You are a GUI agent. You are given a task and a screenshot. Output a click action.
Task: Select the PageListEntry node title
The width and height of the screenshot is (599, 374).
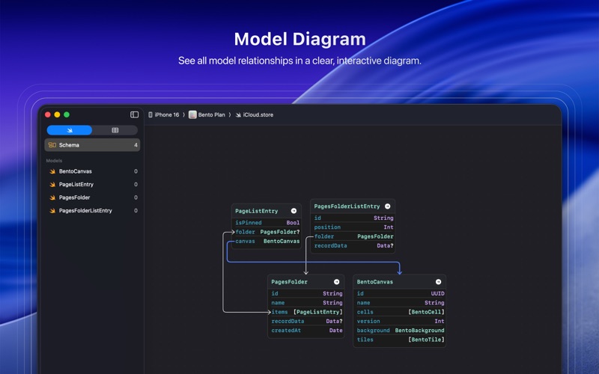(x=256, y=211)
